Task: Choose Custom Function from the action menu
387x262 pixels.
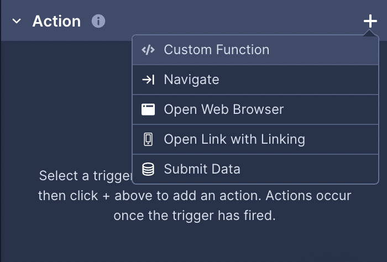Action: point(255,50)
